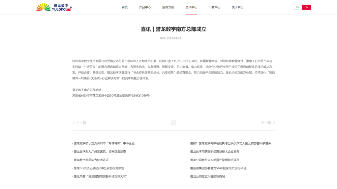Open article 誉龙数字被认定为深圳市专精特新中小企业

click(103, 143)
